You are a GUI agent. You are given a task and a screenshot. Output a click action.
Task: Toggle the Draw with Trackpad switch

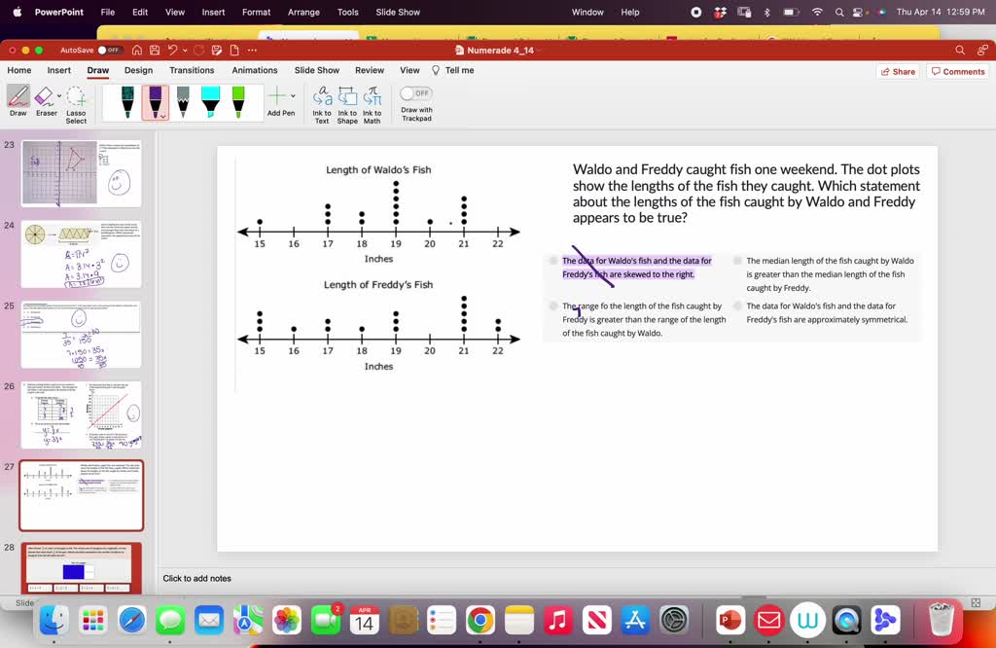pos(415,93)
